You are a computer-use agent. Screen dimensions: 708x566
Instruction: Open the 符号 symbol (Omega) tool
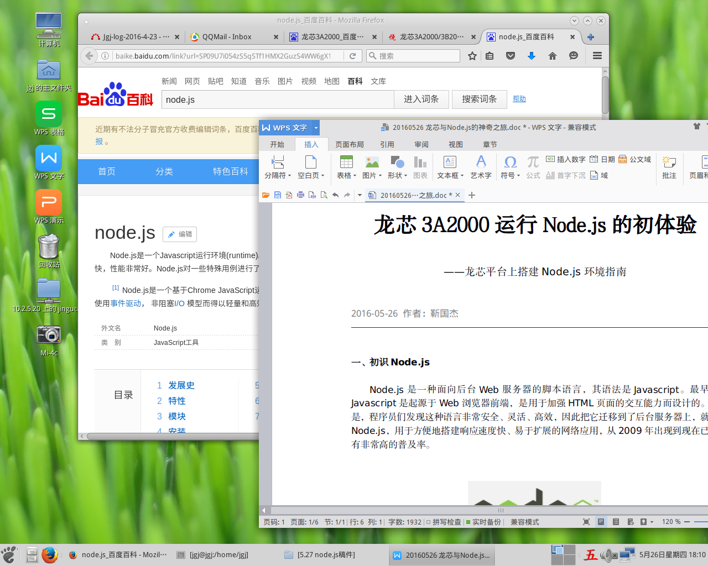tap(511, 162)
